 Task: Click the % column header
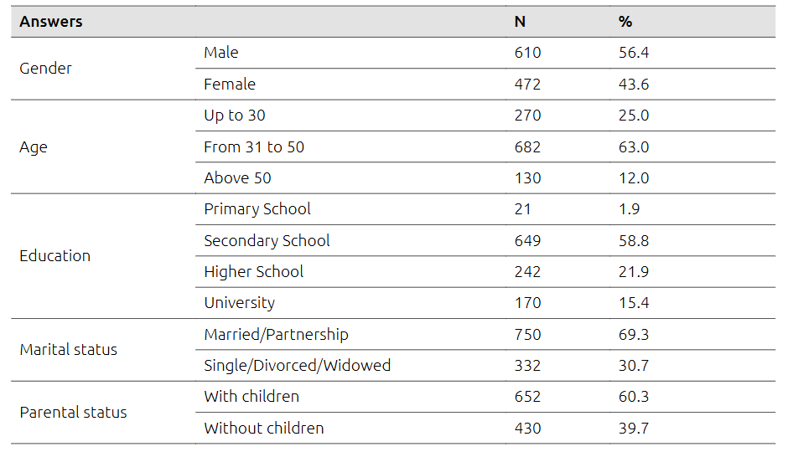point(625,22)
